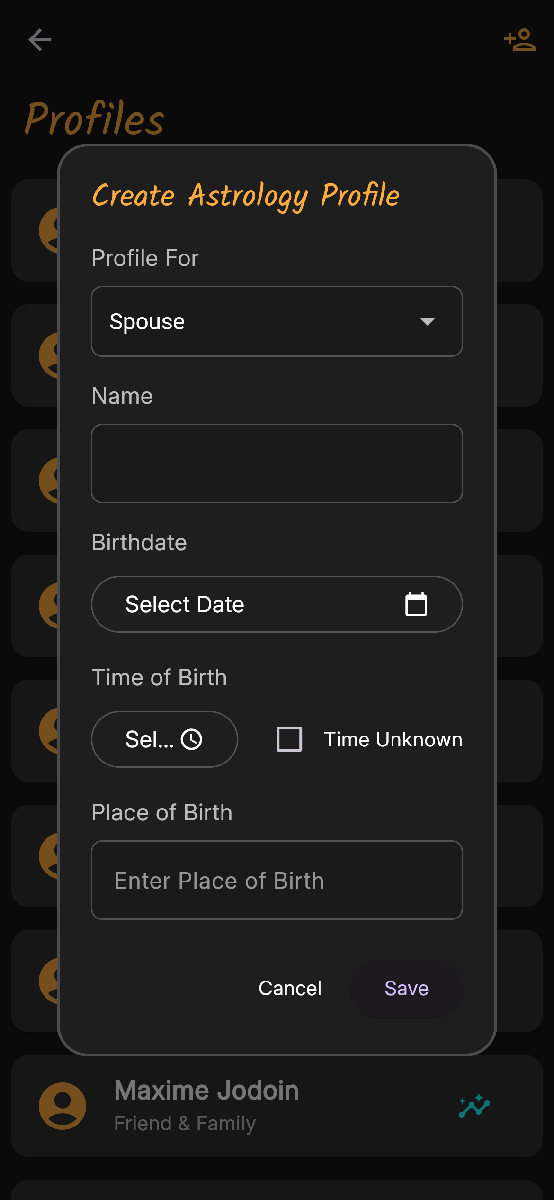Select the Maxime Jodoin profile name

click(x=206, y=1091)
